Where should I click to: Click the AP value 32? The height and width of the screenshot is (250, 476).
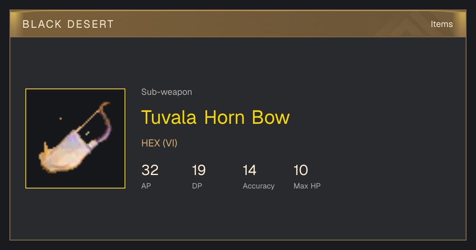click(x=150, y=170)
